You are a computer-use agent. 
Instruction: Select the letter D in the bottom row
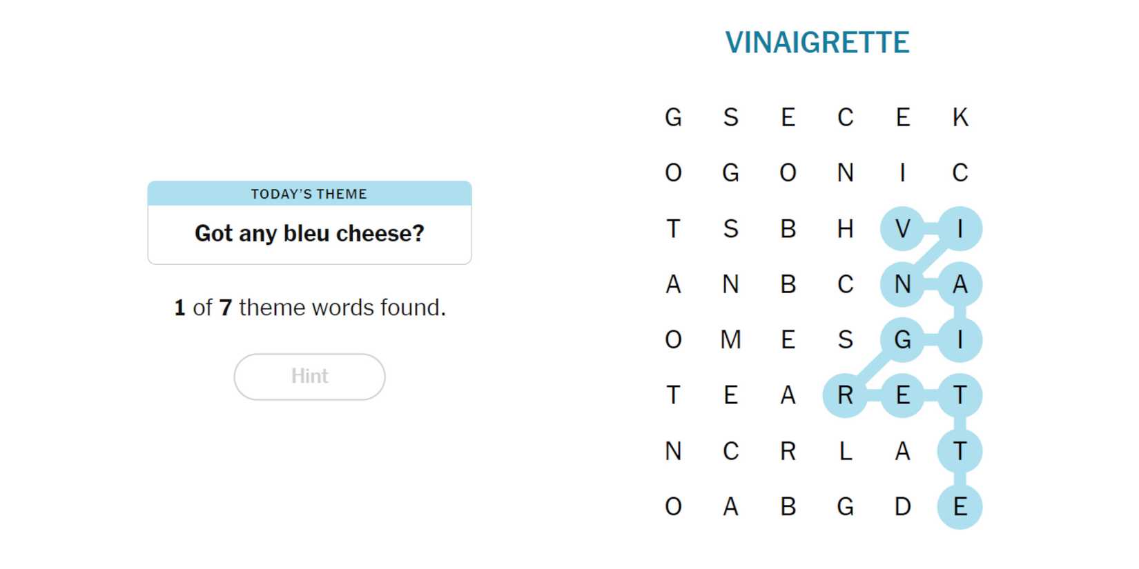point(902,507)
